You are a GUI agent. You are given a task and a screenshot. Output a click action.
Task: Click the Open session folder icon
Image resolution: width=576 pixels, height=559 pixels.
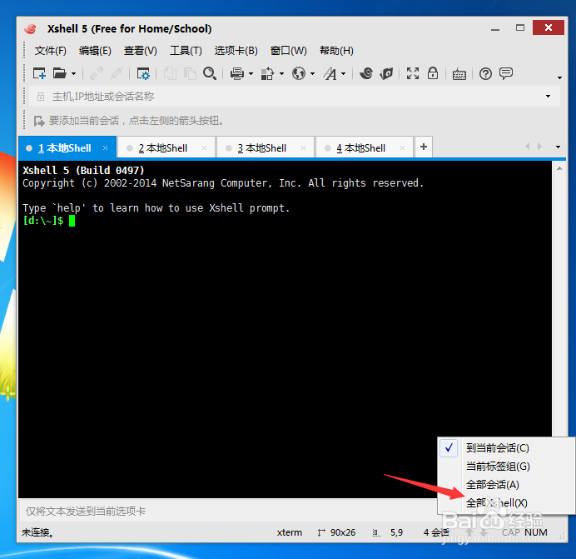coord(59,73)
